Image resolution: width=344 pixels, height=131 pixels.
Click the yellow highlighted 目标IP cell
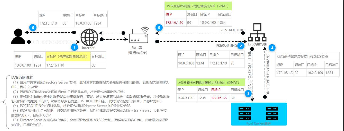tap(67, 56)
